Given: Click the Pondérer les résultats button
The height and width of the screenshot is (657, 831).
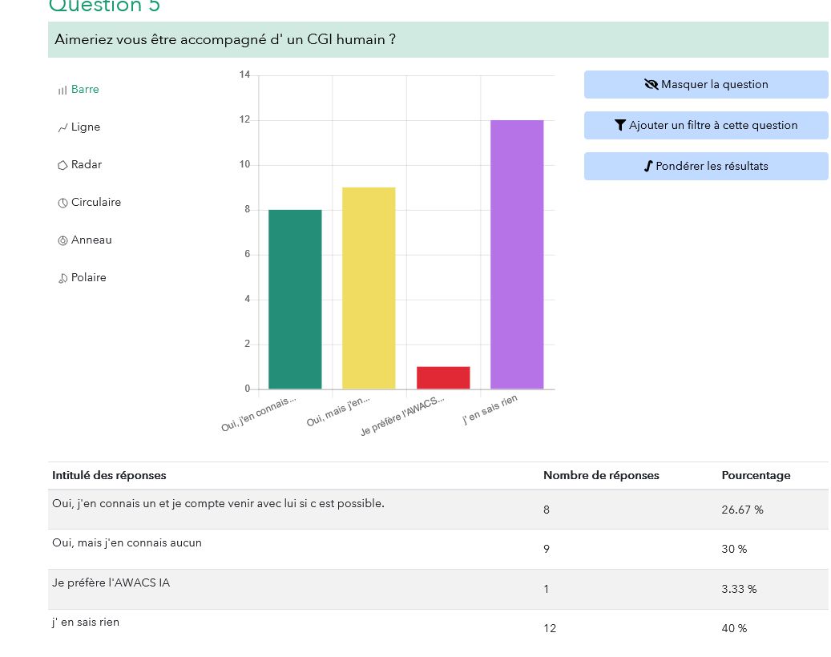Looking at the screenshot, I should (705, 167).
